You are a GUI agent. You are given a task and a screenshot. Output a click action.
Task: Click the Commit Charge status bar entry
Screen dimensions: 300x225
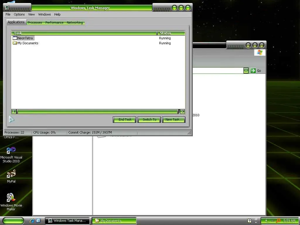(90, 132)
